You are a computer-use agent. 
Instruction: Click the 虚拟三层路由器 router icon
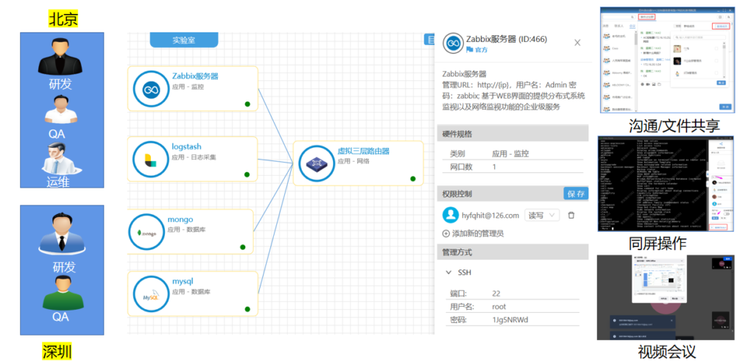pyautogui.click(x=315, y=163)
